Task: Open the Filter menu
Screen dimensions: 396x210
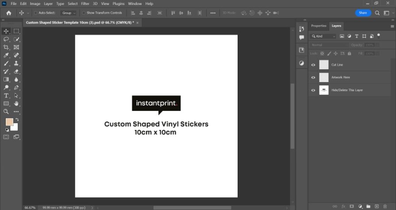Action: 85,4
